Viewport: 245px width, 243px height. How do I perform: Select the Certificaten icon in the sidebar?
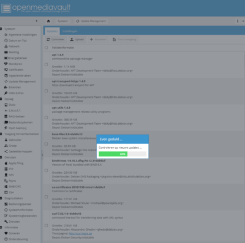pos(6,70)
